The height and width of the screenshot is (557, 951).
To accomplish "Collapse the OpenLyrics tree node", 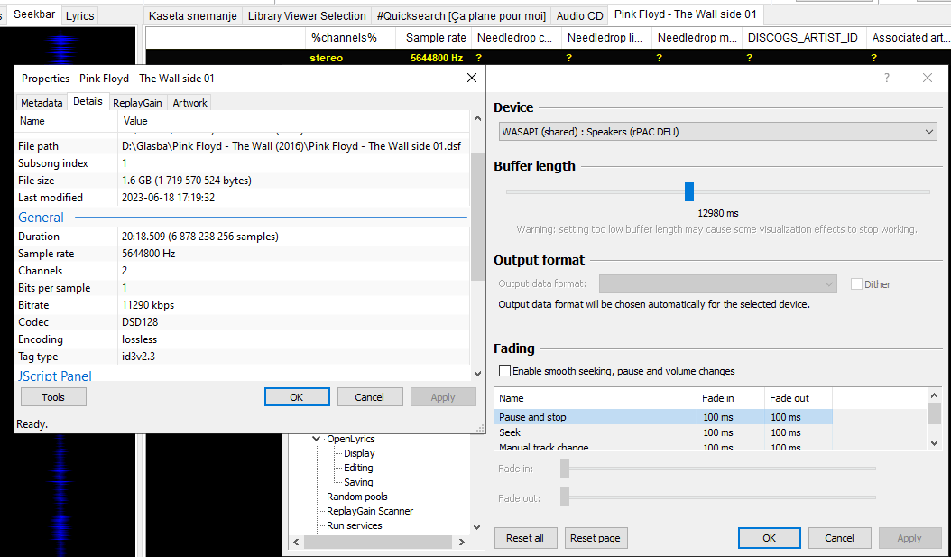I will (316, 439).
